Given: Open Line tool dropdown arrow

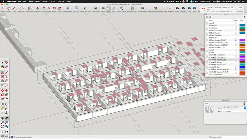Looking at the screenshot, I should tap(16, 8).
